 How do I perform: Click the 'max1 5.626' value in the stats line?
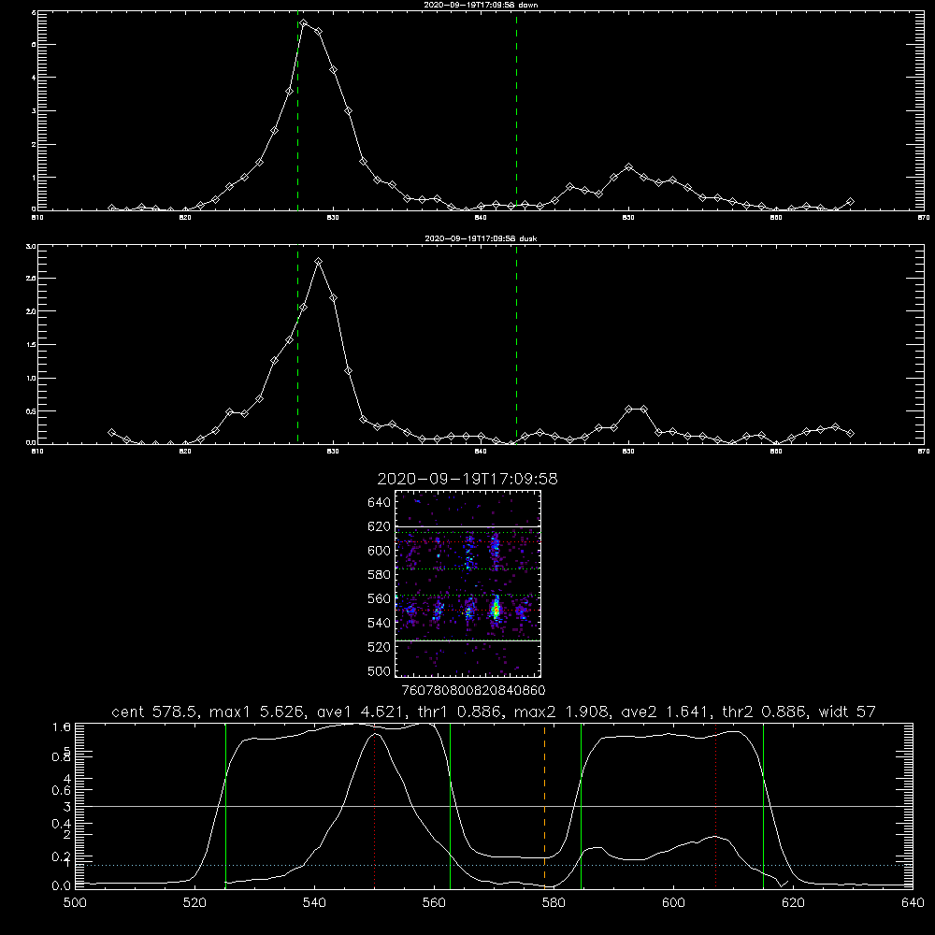(259, 712)
